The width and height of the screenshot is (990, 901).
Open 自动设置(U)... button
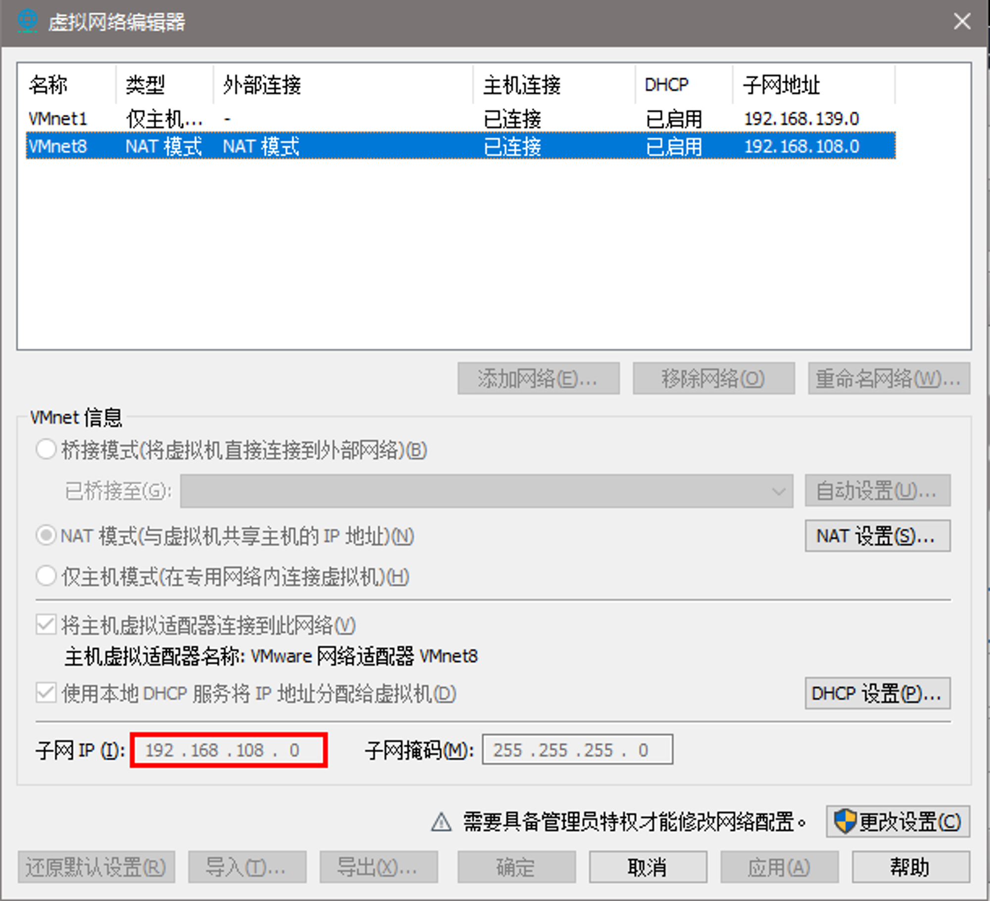point(878,491)
